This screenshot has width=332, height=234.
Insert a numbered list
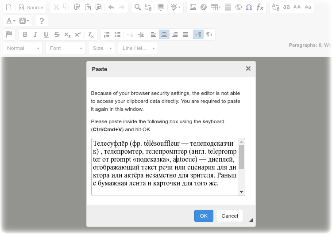[107, 34]
